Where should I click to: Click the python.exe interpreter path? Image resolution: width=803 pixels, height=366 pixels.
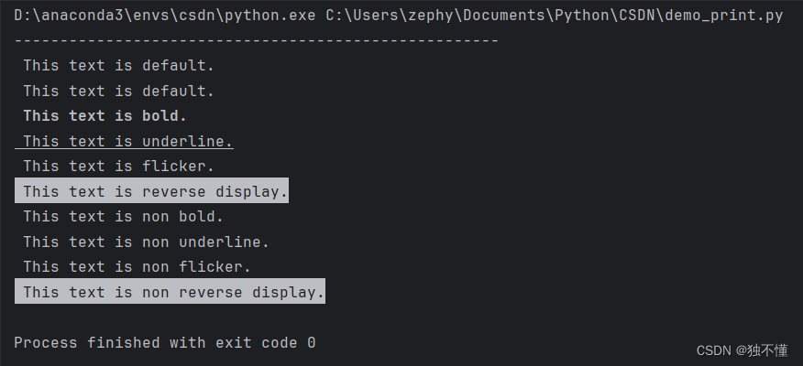click(x=165, y=16)
